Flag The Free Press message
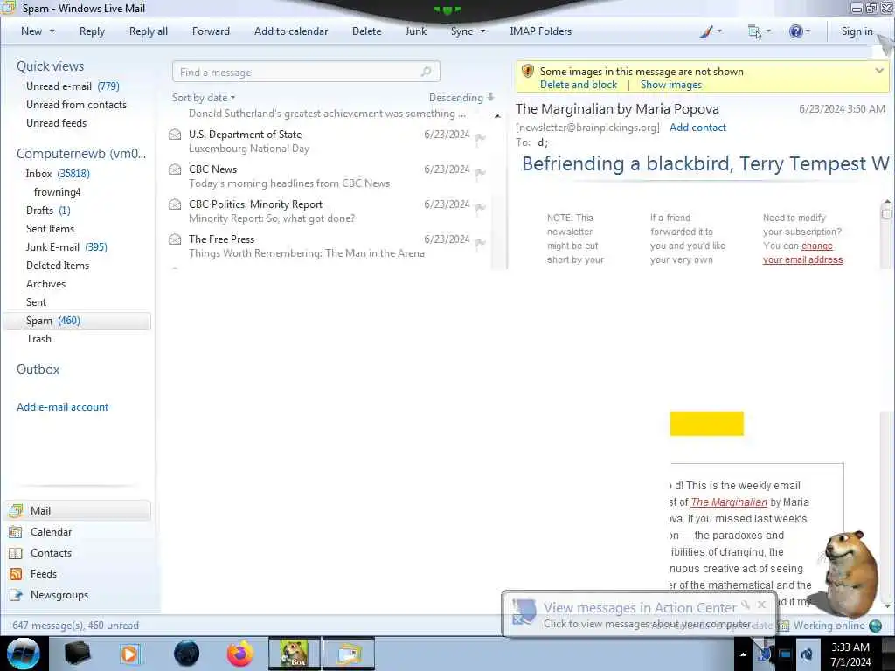Image resolution: width=895 pixels, height=671 pixels. click(481, 243)
